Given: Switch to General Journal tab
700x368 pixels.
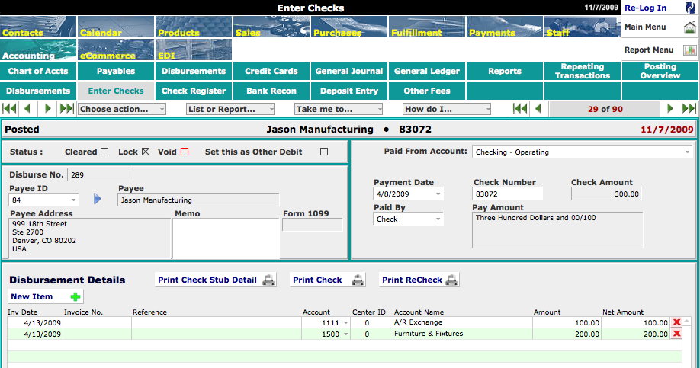Looking at the screenshot, I should [349, 71].
